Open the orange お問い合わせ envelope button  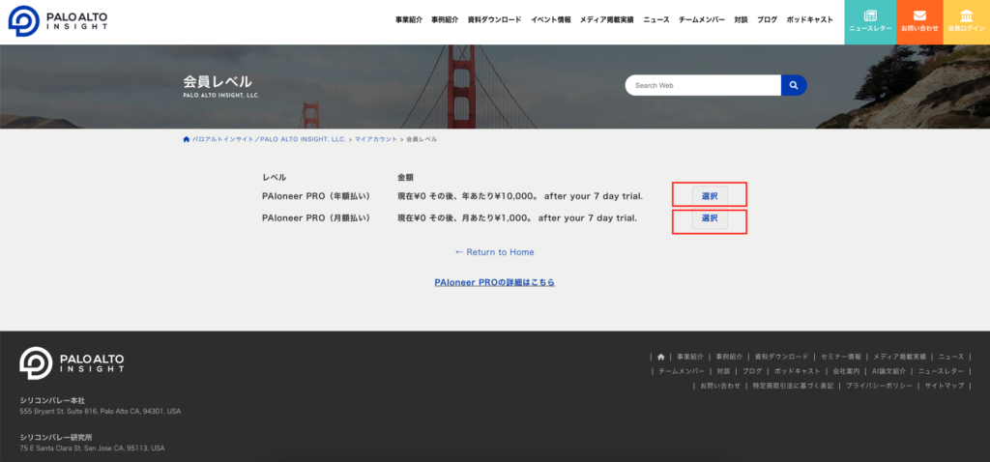tap(919, 22)
